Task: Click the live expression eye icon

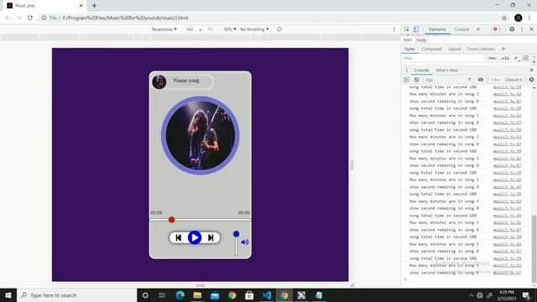Action: pos(481,80)
